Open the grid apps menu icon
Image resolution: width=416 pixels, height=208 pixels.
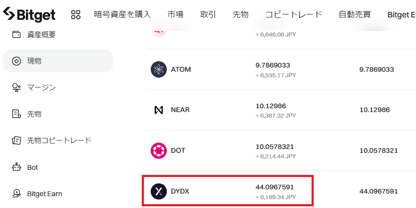(76, 14)
